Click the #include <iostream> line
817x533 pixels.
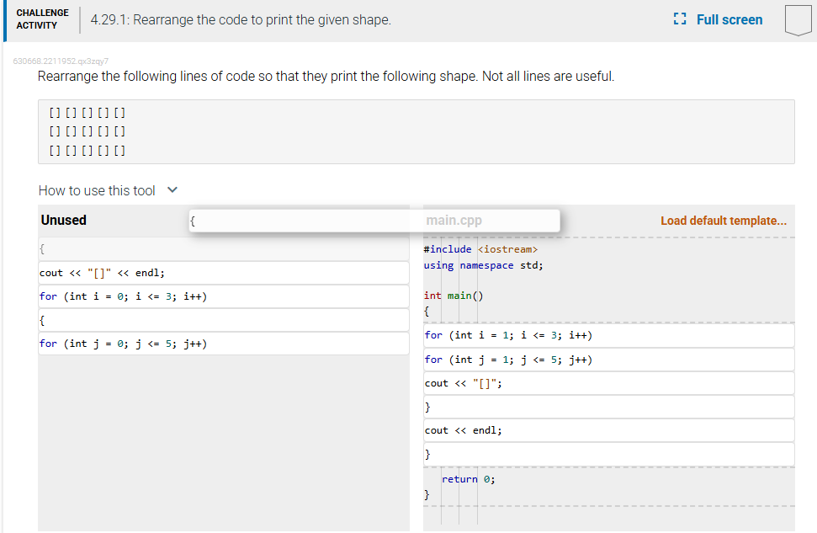(480, 249)
